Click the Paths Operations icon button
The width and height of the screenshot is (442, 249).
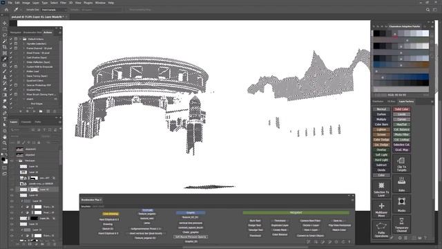click(381, 229)
